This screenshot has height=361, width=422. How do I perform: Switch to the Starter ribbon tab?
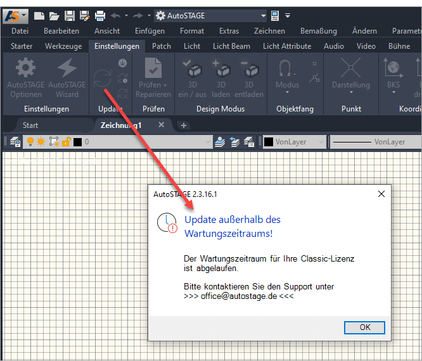(22, 46)
